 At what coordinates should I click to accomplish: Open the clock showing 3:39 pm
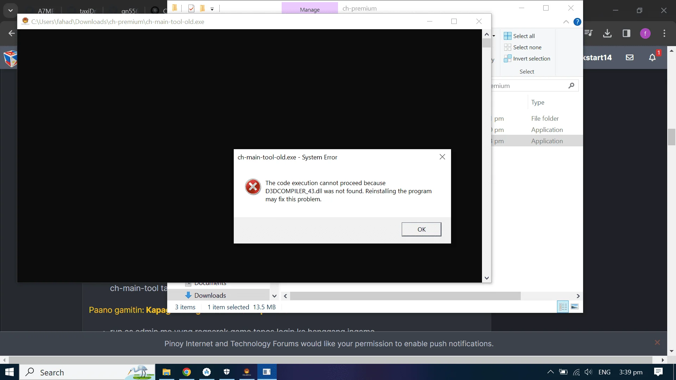pos(631,372)
